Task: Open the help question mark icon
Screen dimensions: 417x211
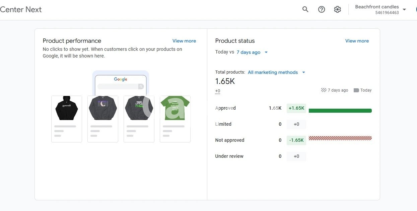Action: (322, 9)
